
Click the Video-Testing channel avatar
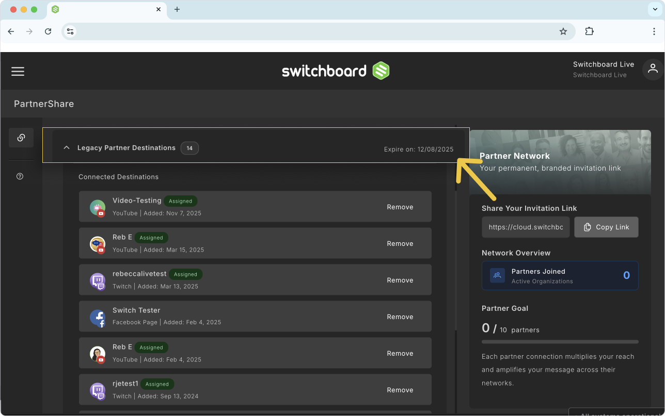98,208
